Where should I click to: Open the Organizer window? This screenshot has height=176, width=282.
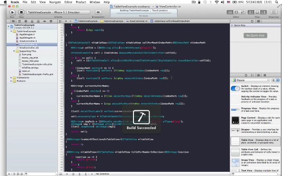(x=274, y=12)
